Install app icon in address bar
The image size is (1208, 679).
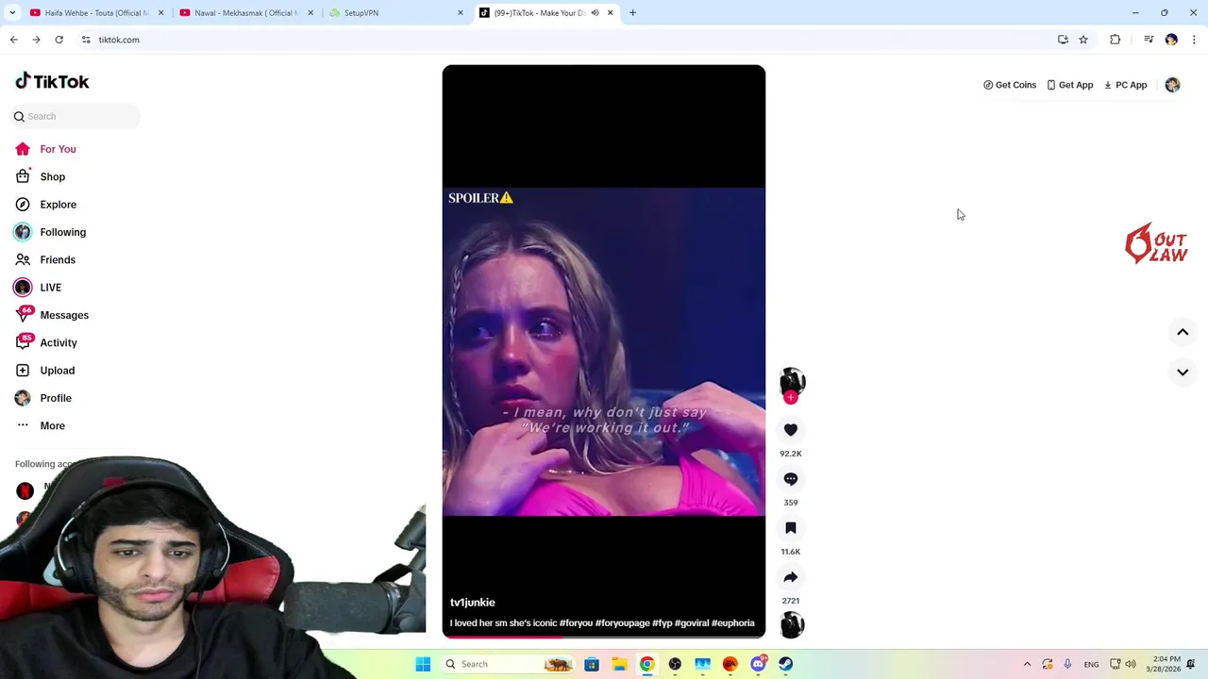point(1063,40)
